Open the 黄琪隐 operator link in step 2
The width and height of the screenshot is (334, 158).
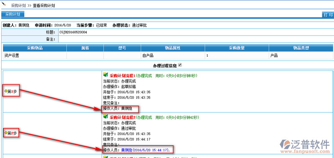pos(127,150)
